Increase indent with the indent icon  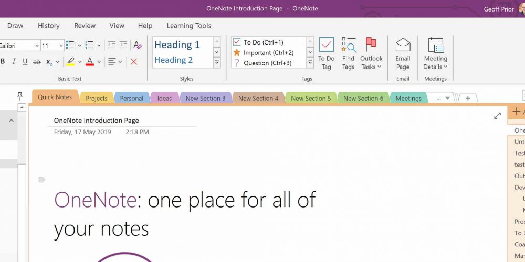click(x=123, y=45)
